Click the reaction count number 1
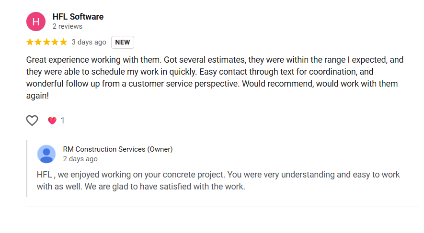424x233 pixels. pos(62,121)
